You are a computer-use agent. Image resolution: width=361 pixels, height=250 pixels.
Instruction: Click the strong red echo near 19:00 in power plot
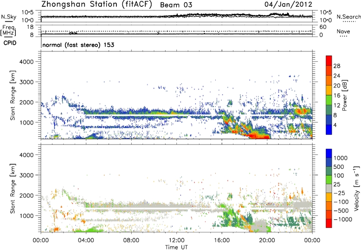coord(259,135)
